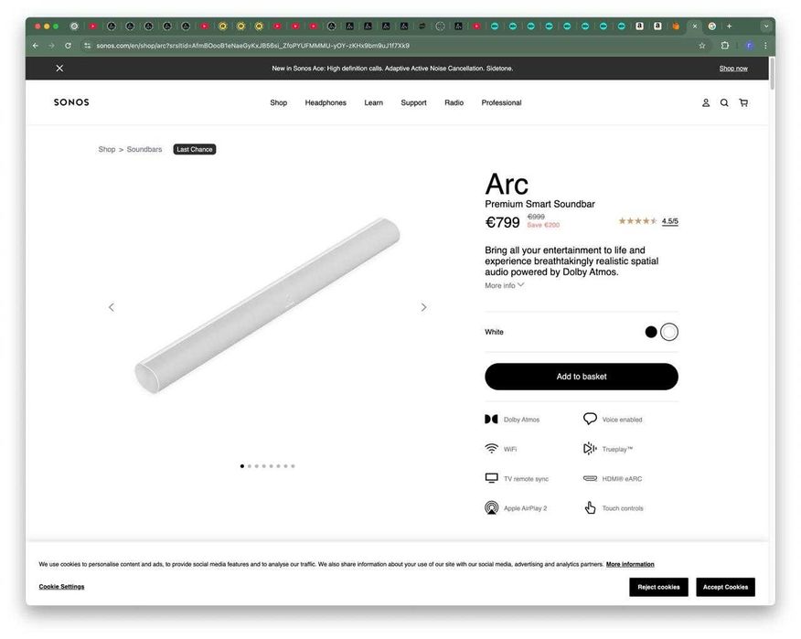Expand More info description

[x=504, y=285]
